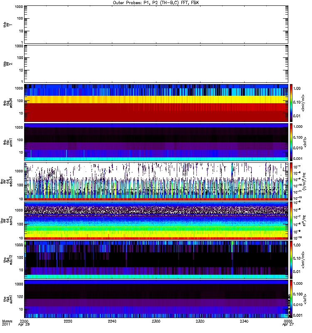Click the 2200 Apr 26 axis label

point(24,323)
